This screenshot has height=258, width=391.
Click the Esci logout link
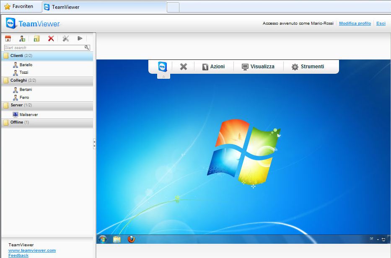(x=381, y=23)
